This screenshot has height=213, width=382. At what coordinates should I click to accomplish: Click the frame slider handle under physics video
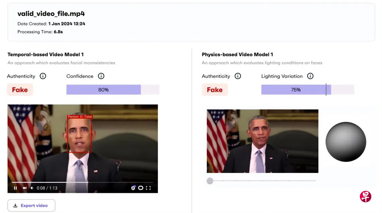(x=210, y=181)
